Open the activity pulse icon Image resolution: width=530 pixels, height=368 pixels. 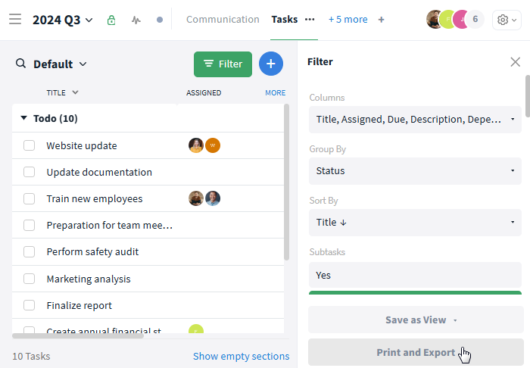(x=136, y=20)
